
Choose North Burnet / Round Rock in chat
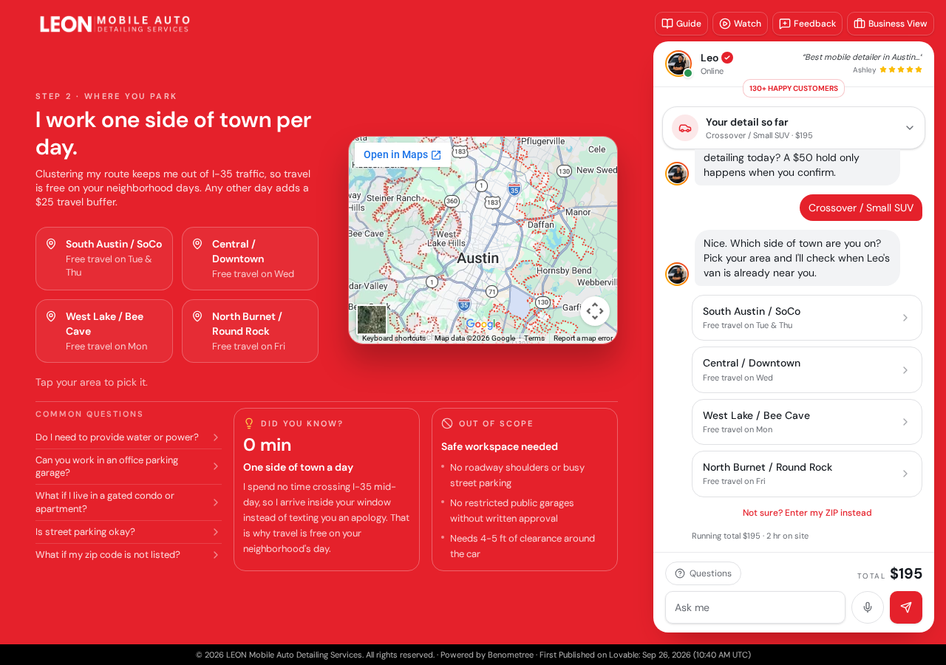[x=807, y=474]
